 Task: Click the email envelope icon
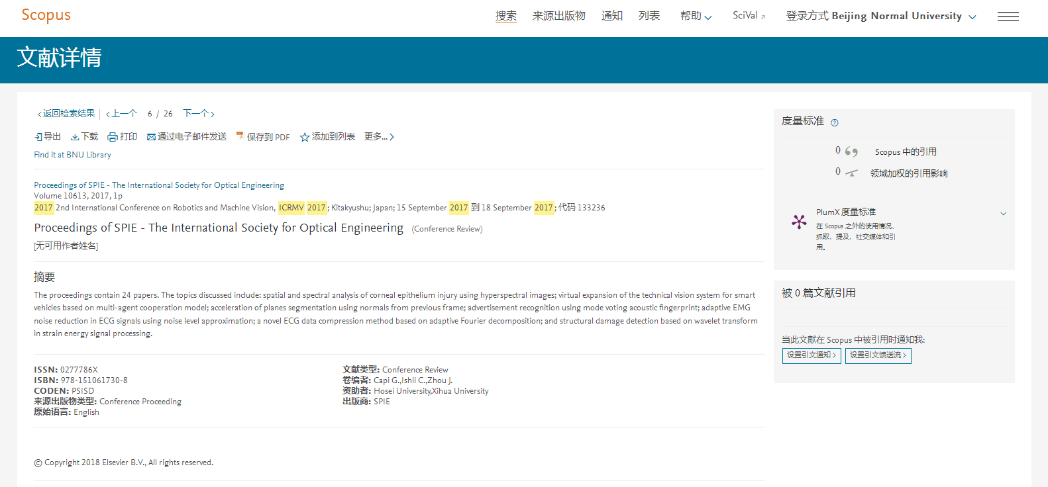click(151, 137)
